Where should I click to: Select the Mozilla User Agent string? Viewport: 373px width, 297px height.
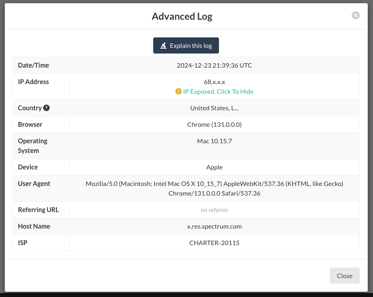tap(214, 188)
